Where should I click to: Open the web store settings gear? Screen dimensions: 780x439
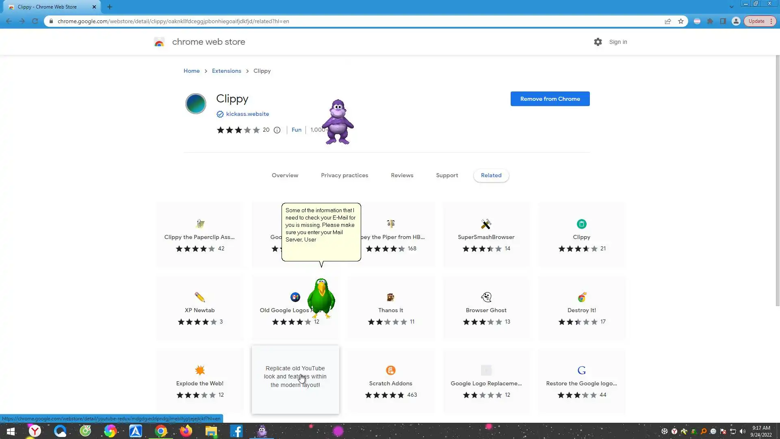pos(598,42)
